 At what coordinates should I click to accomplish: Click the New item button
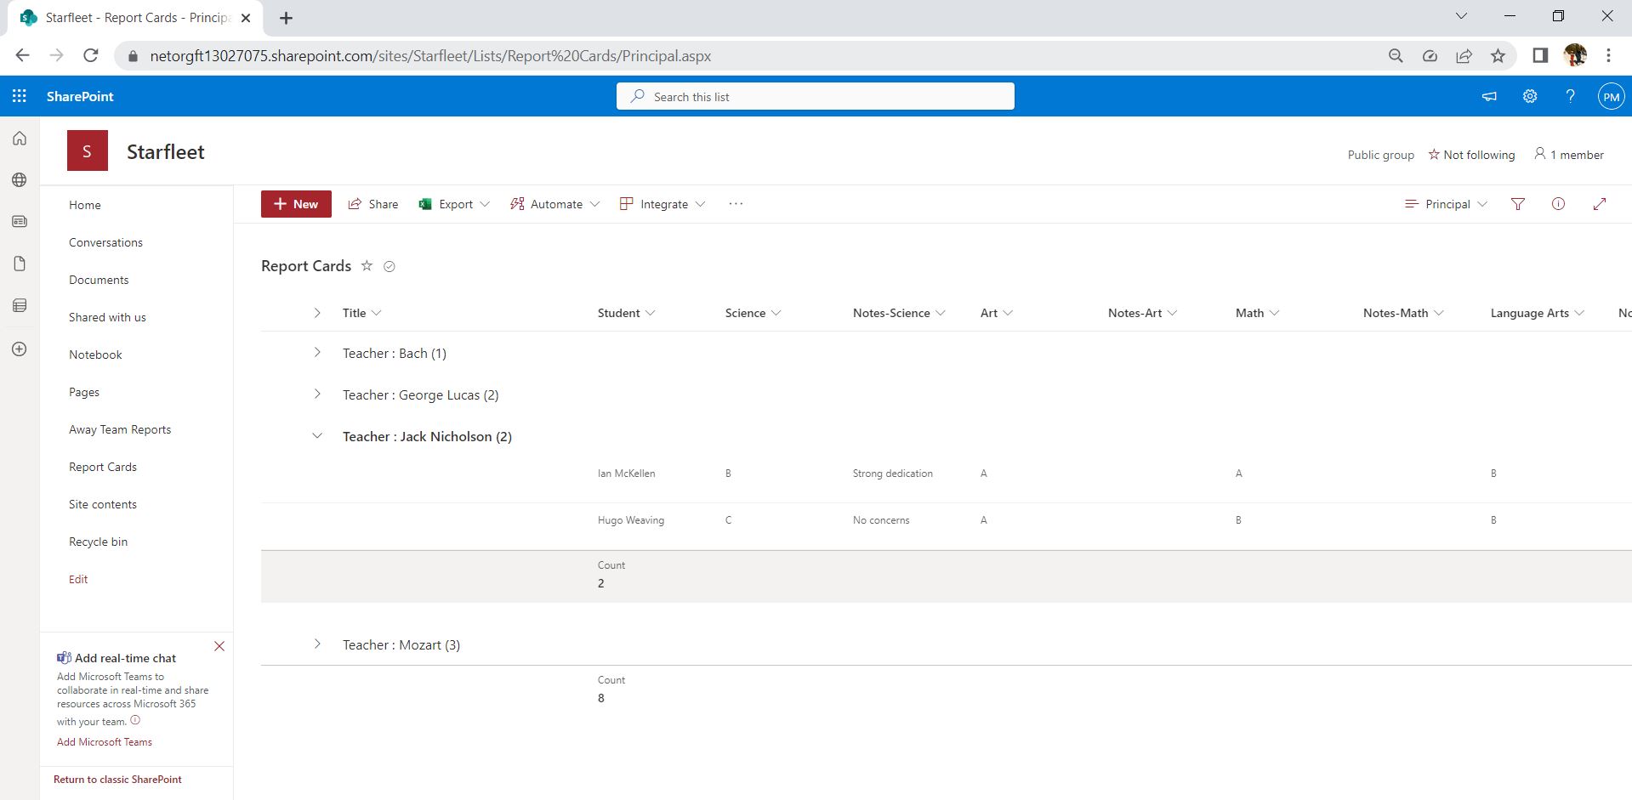(296, 204)
